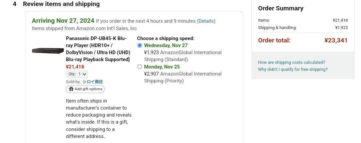Click the step number 4 marker
The height and width of the screenshot is (143, 361).
(15, 4)
